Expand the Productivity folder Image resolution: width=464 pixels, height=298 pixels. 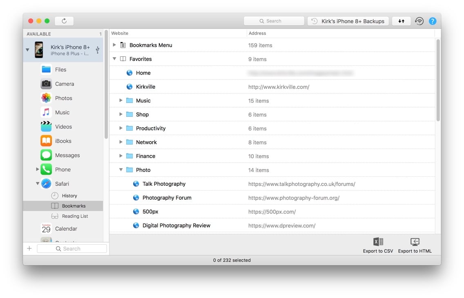[121, 128]
